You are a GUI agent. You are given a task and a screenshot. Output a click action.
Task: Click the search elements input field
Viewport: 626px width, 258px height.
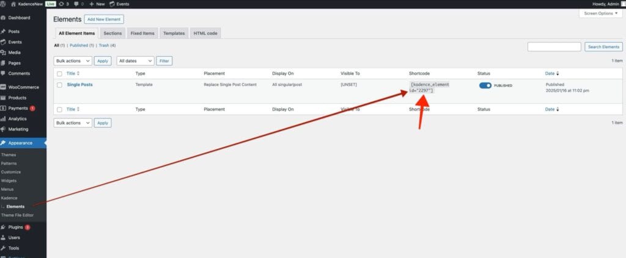[x=554, y=47]
